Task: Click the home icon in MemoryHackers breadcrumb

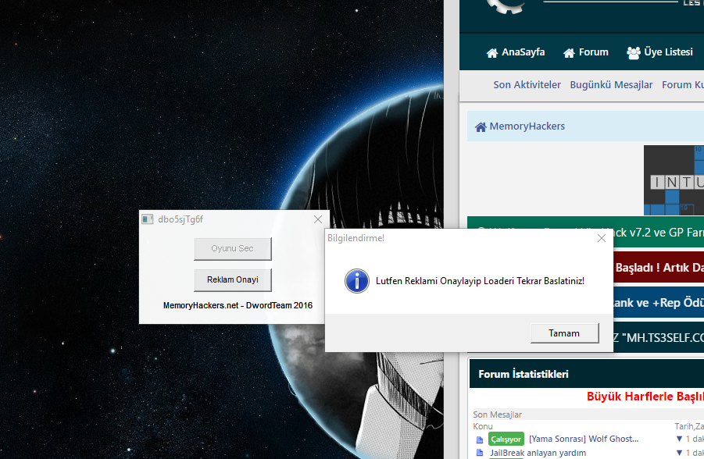Action: tap(481, 127)
